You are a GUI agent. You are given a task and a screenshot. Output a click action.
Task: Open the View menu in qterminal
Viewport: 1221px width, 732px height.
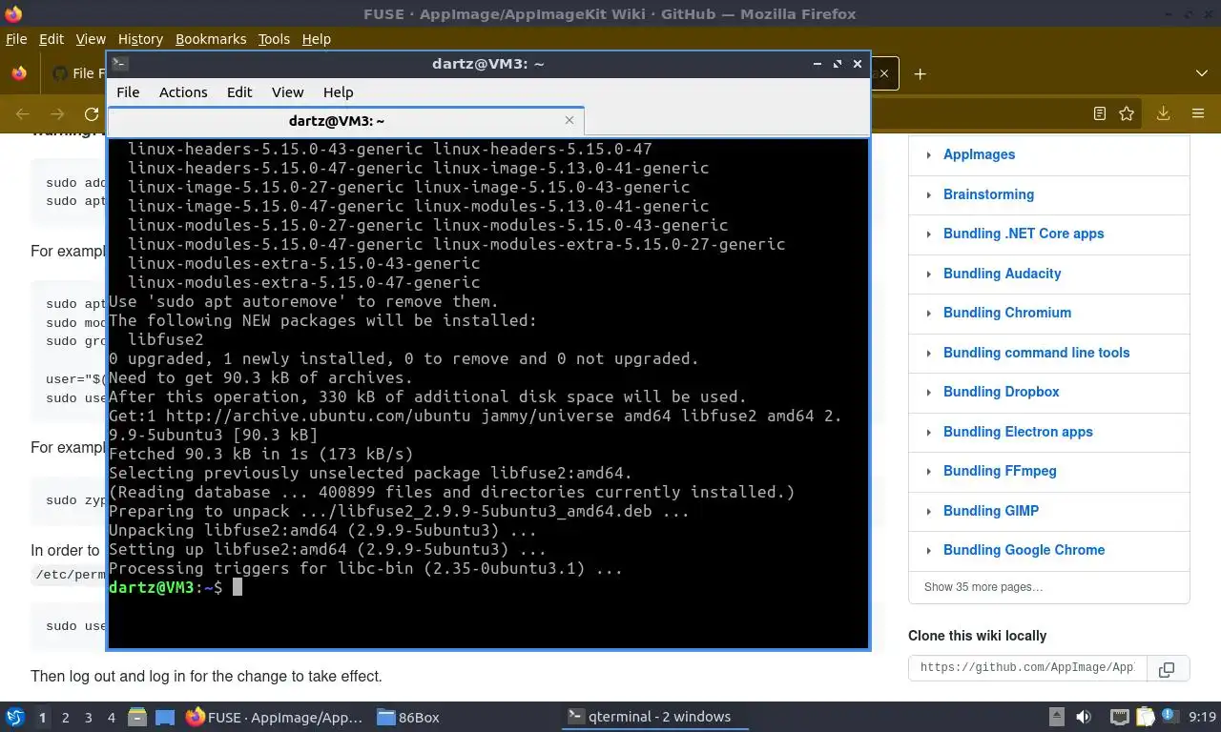tap(287, 92)
